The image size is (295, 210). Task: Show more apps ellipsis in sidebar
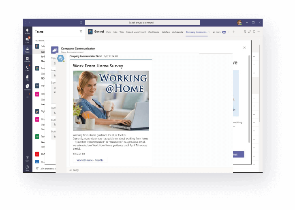click(27, 97)
